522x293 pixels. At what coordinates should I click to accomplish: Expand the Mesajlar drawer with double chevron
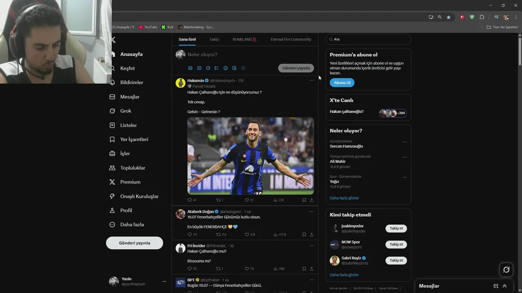504,286
